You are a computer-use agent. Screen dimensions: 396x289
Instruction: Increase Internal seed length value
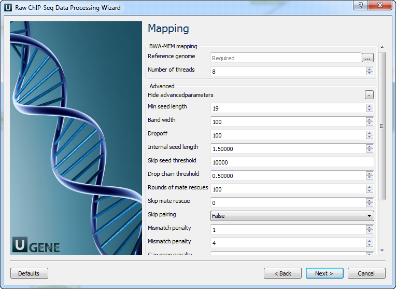(x=369, y=146)
